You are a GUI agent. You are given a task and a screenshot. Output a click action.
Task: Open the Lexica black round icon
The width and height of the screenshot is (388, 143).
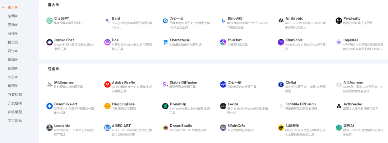[223, 106]
